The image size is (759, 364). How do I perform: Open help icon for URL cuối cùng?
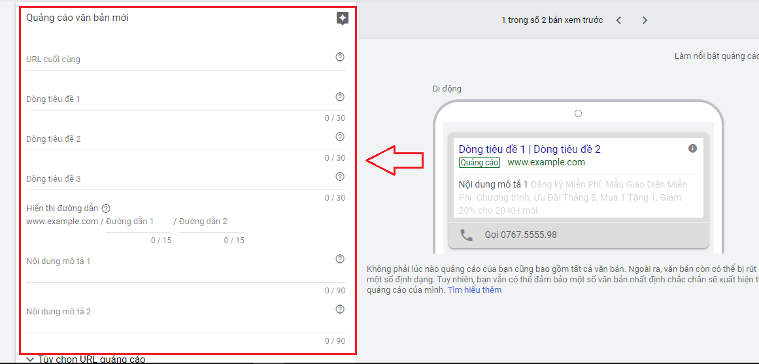point(340,57)
